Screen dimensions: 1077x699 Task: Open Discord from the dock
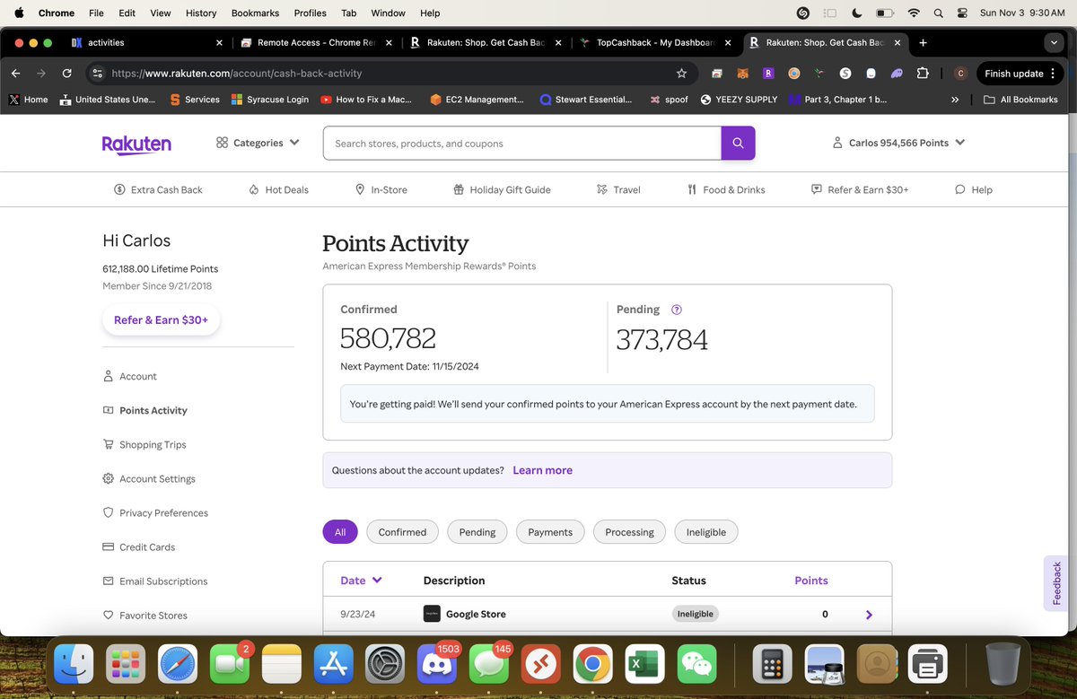(436, 665)
